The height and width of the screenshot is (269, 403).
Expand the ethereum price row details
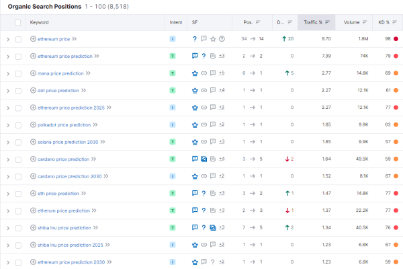tap(7, 39)
